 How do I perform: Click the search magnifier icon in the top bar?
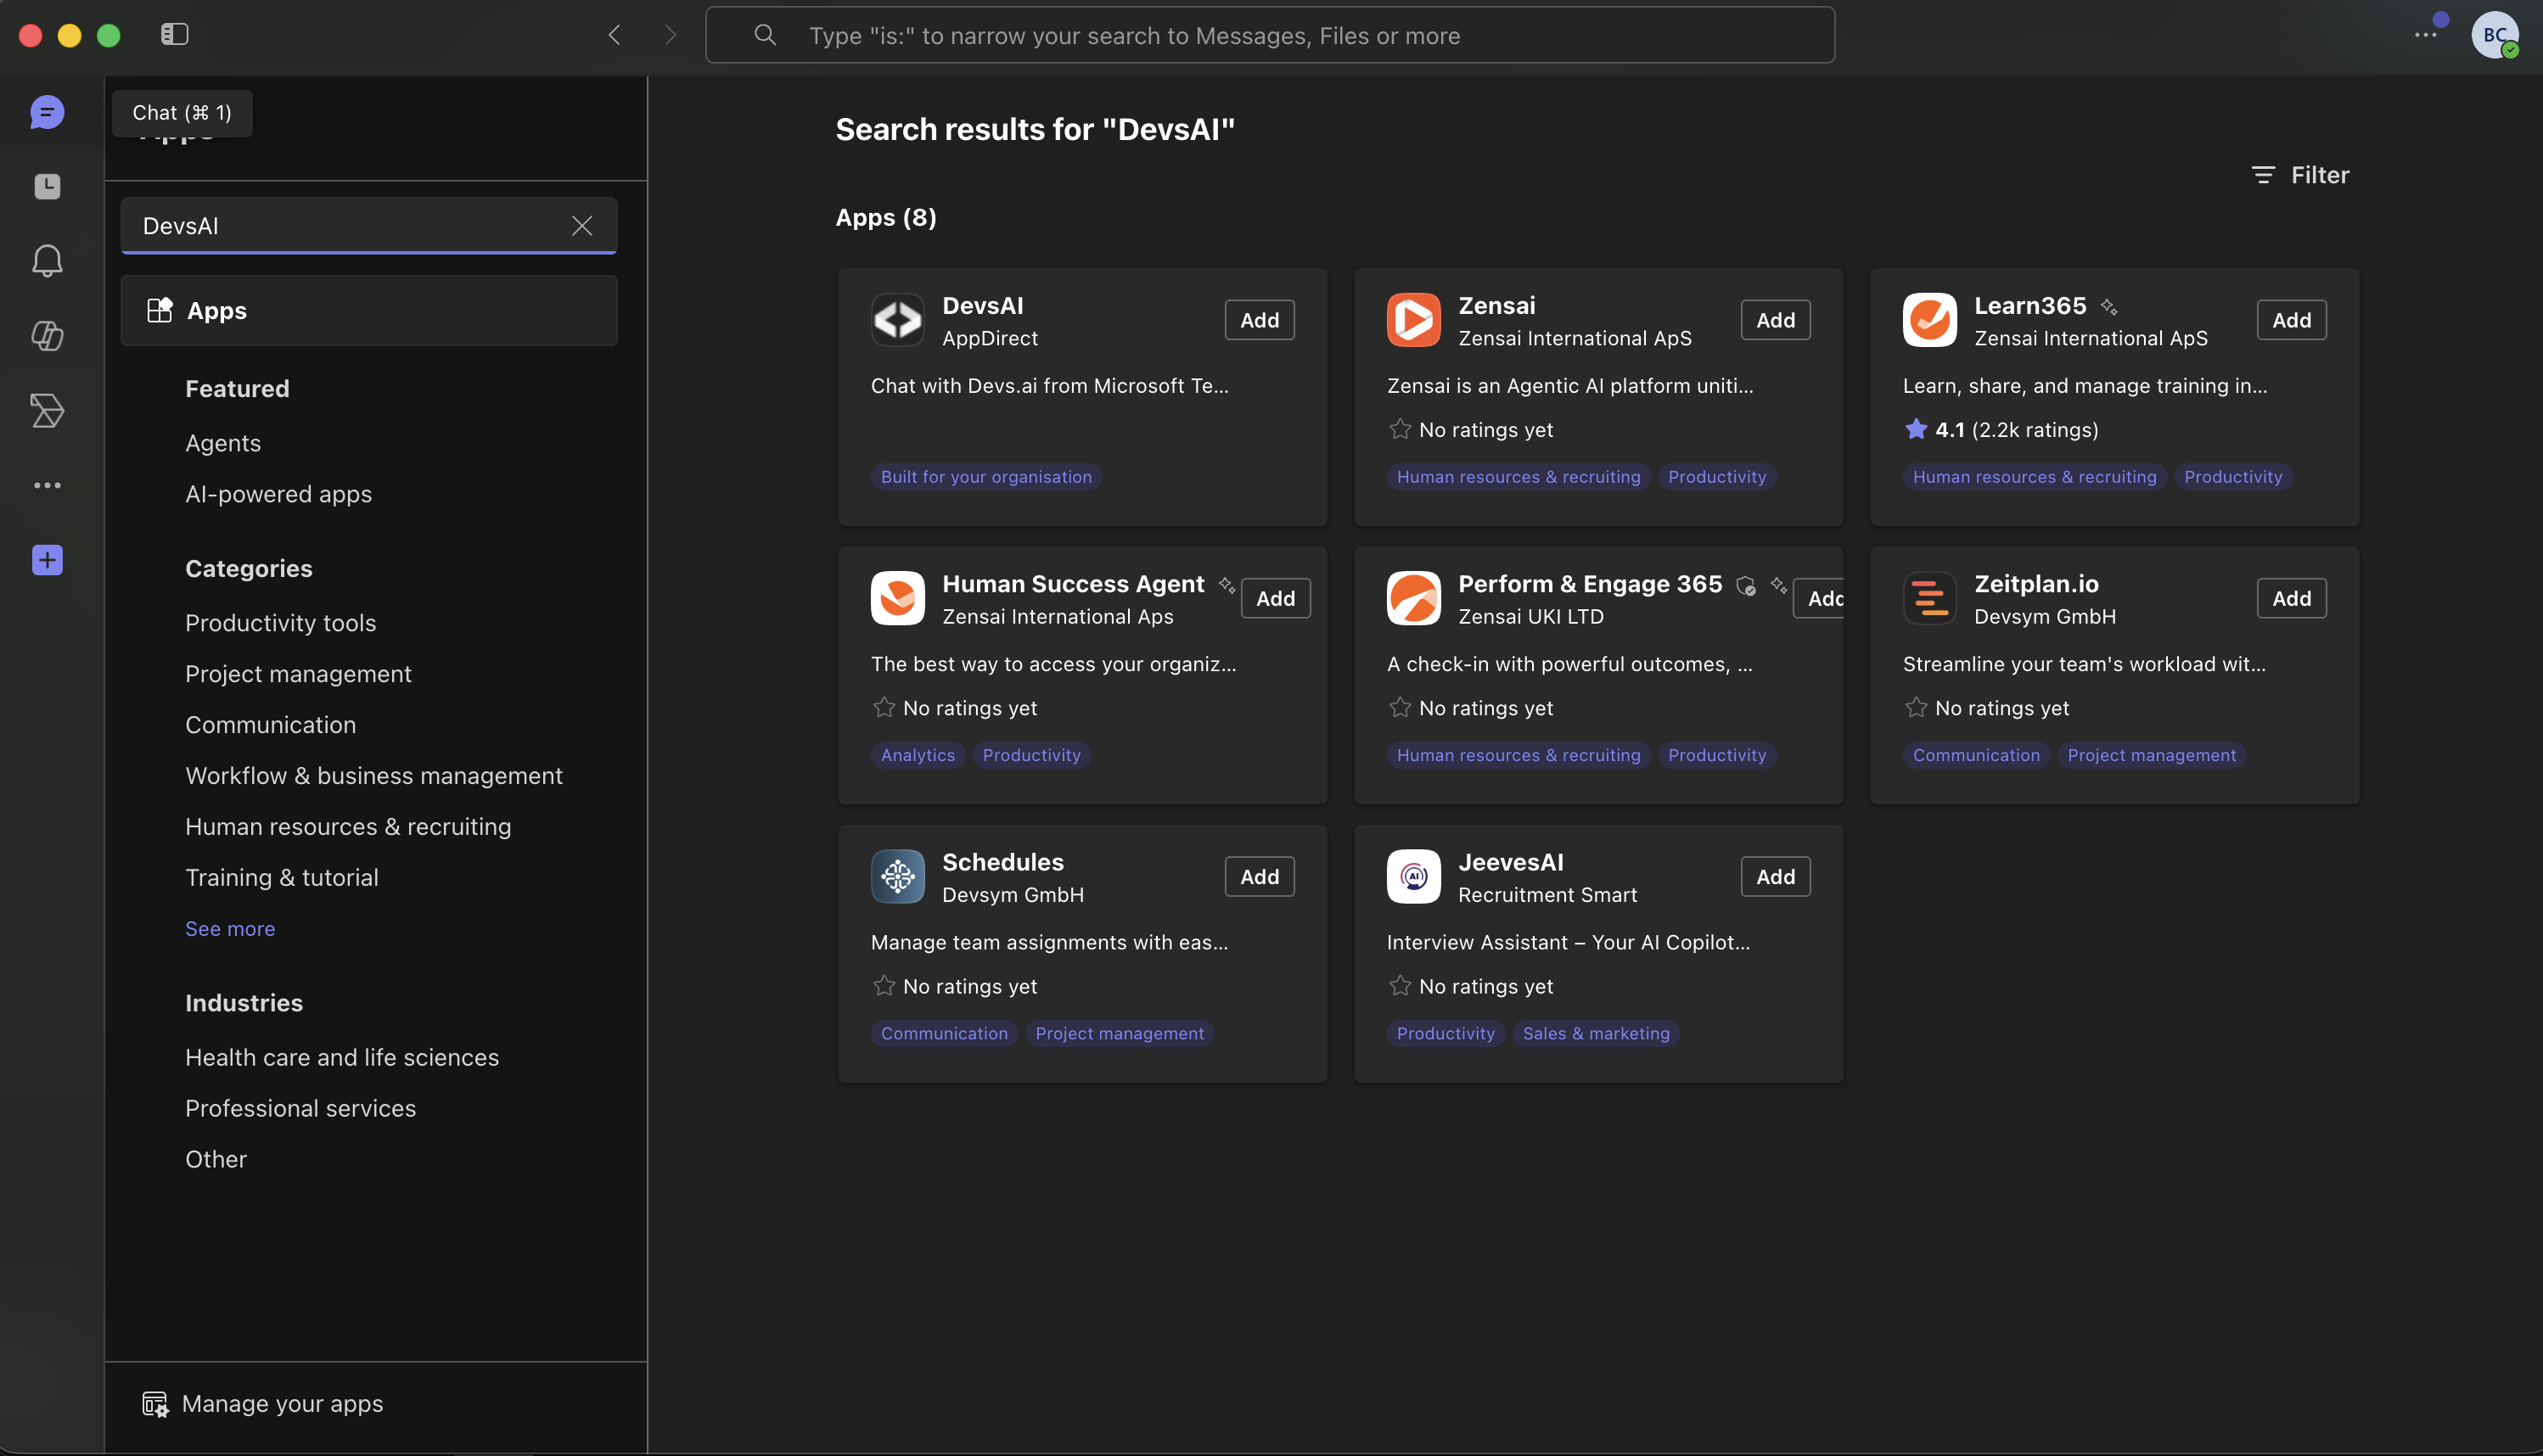click(x=766, y=35)
